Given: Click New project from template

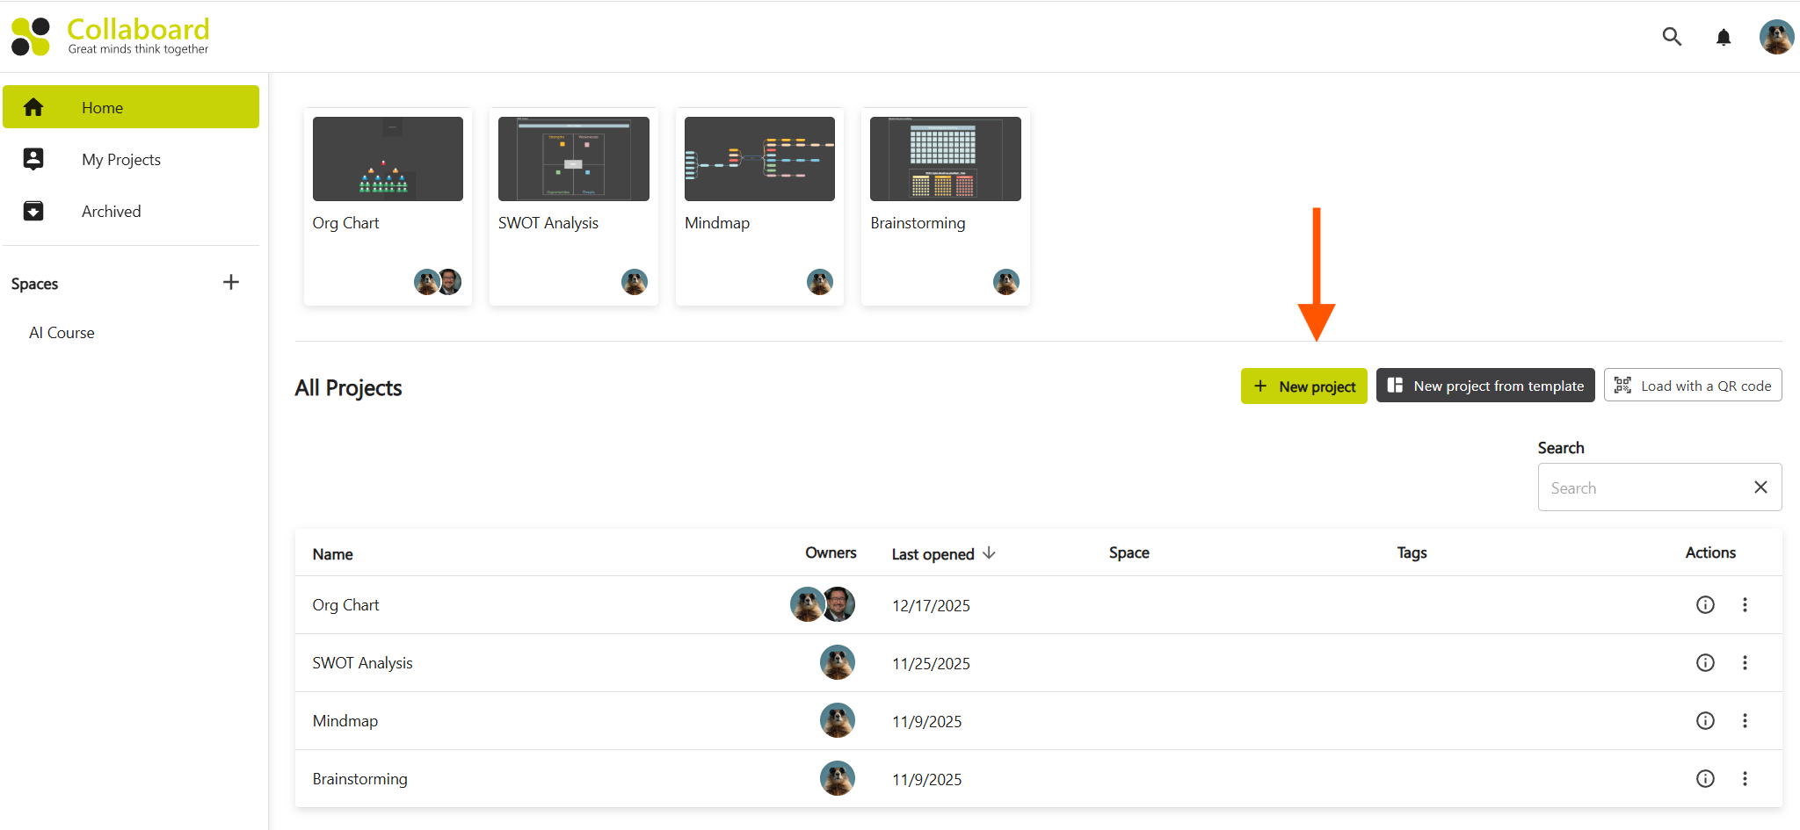Looking at the screenshot, I should [1484, 386].
